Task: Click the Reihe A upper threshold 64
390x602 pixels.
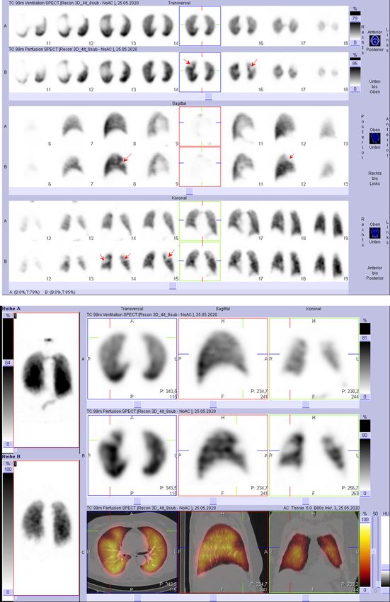Action: click(x=8, y=363)
